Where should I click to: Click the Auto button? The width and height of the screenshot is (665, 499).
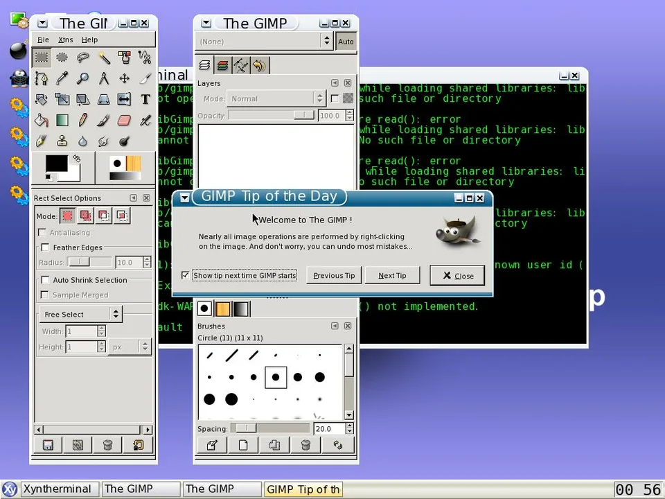tap(346, 42)
